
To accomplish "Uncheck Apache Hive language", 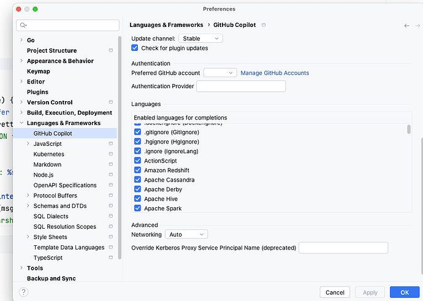I will (137, 199).
